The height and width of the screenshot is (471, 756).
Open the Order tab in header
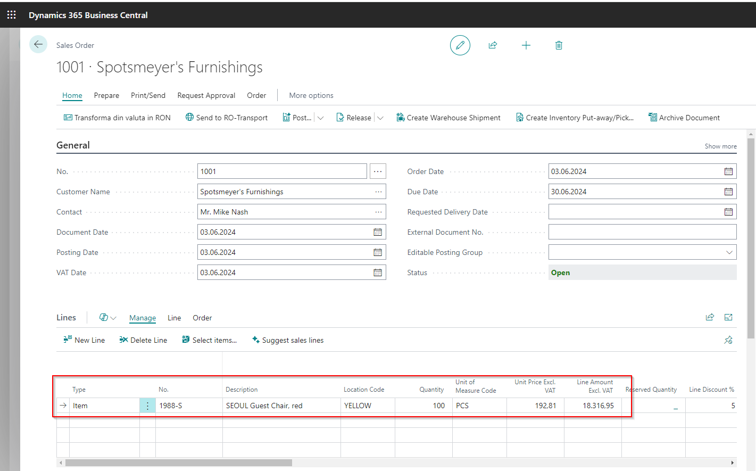(256, 95)
